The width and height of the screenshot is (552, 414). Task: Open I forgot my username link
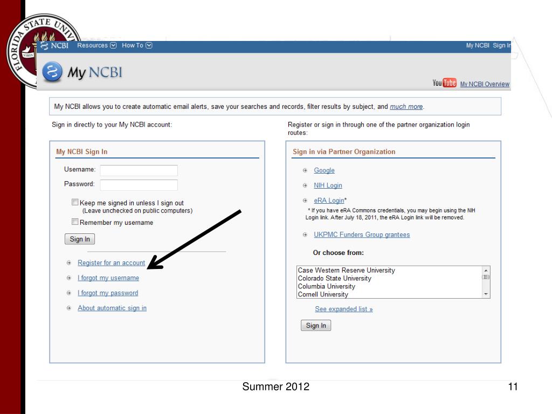108,278
